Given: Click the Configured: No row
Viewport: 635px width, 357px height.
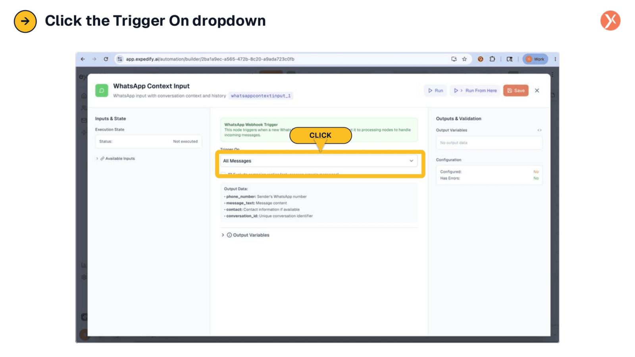Looking at the screenshot, I should [x=489, y=172].
